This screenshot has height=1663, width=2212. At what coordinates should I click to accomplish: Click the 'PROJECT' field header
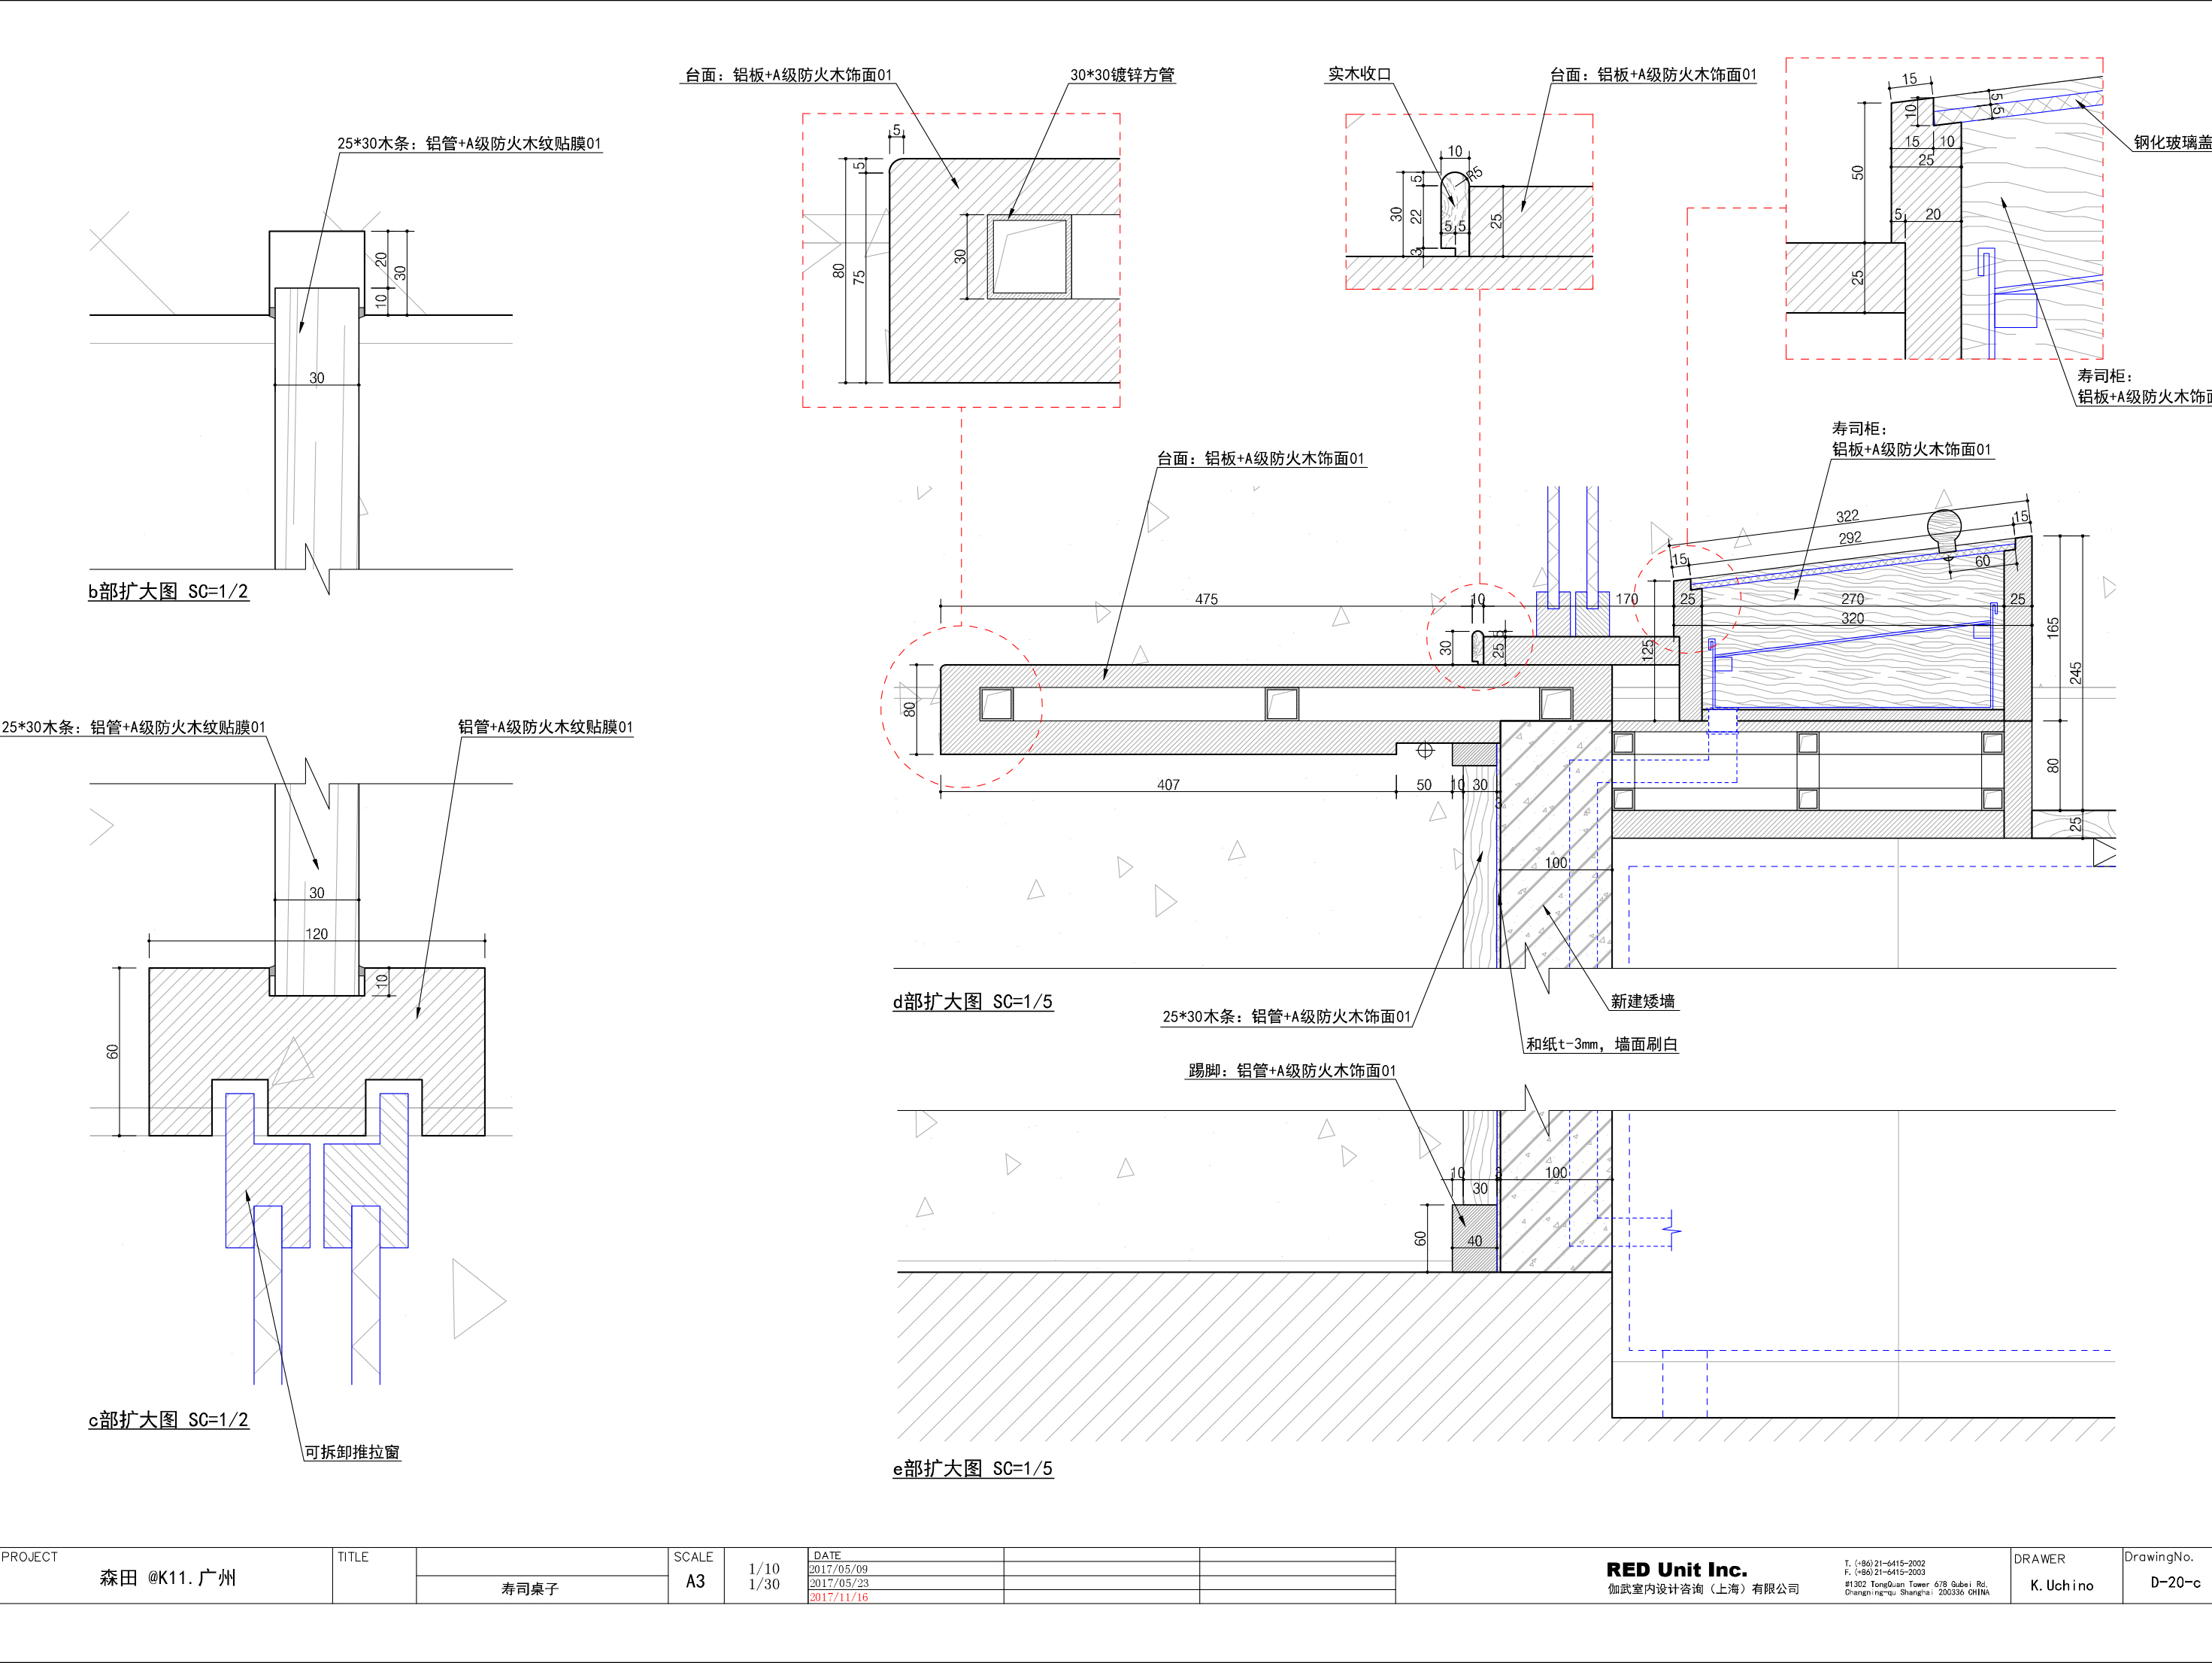tap(30, 1557)
